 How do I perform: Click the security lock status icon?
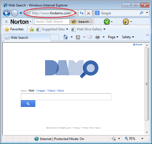114,139
